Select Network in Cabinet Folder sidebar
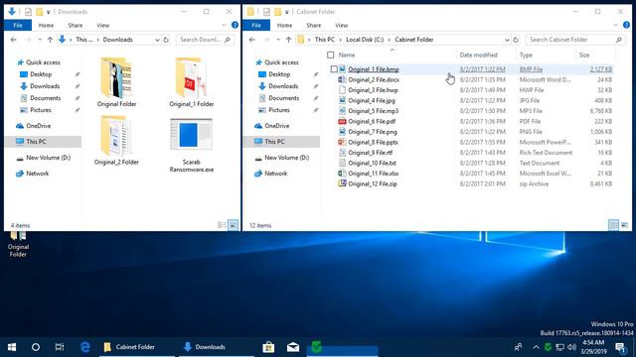636x357 pixels. [275, 174]
